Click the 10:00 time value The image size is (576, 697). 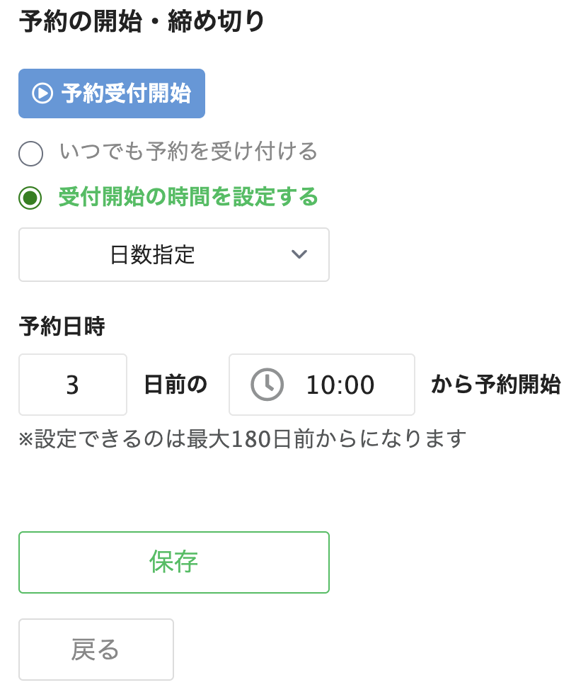[340, 385]
